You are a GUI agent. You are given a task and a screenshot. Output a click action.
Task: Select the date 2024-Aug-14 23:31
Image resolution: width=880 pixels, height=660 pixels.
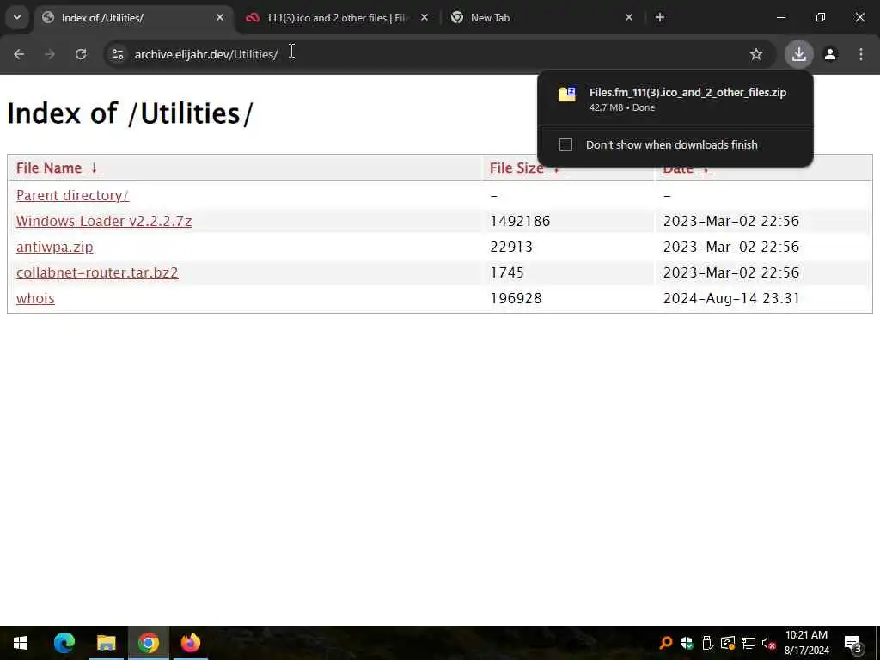(x=731, y=298)
